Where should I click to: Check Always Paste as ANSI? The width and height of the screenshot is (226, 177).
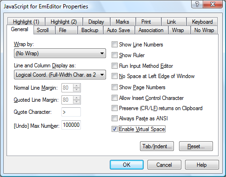[x=114, y=118]
